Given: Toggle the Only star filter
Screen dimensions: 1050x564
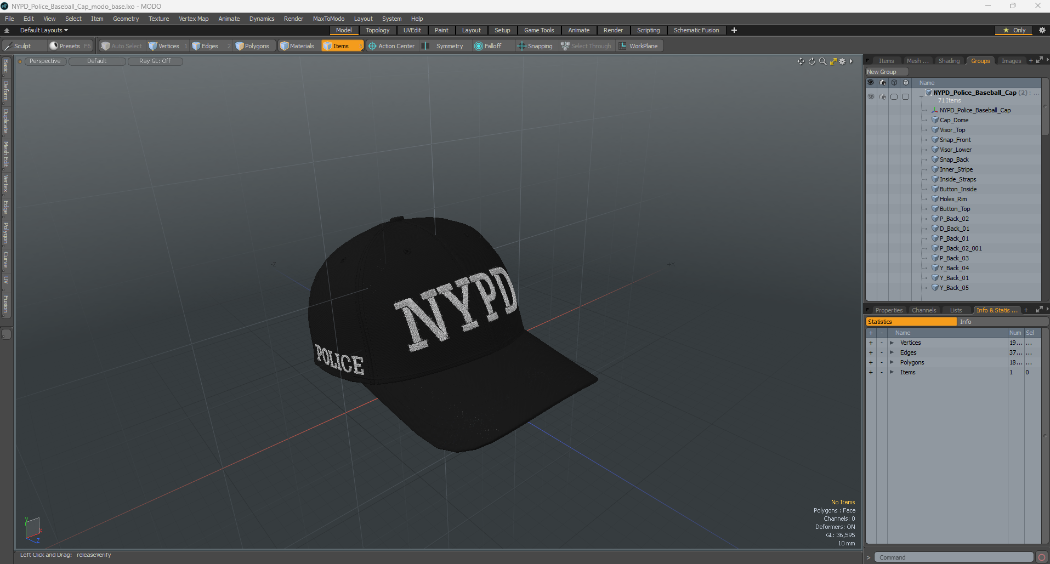Looking at the screenshot, I should coord(1014,30).
